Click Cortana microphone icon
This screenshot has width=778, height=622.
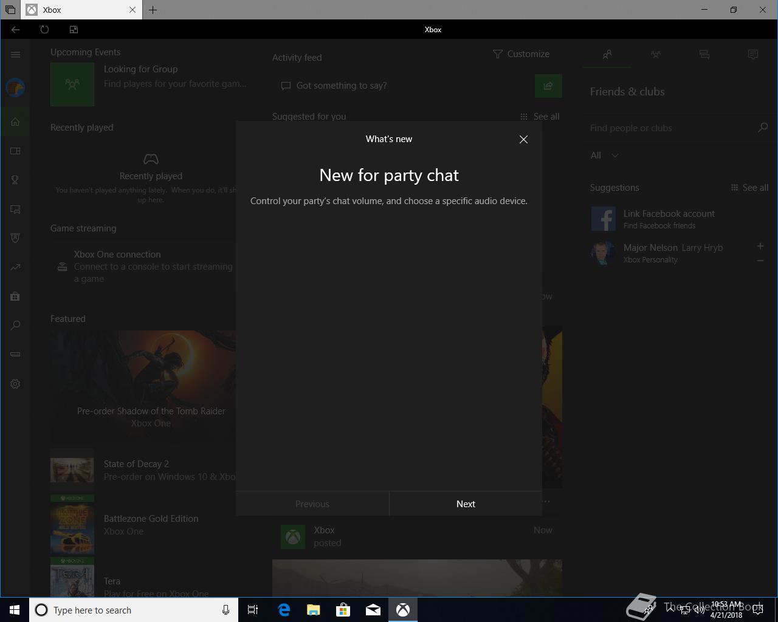tap(225, 610)
